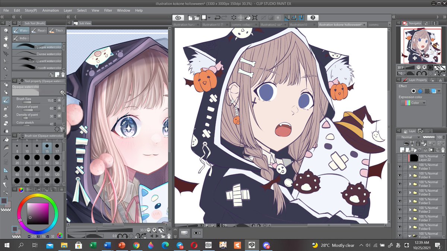Open the Story(P) menu
This screenshot has width=447, height=251.
coord(31,10)
